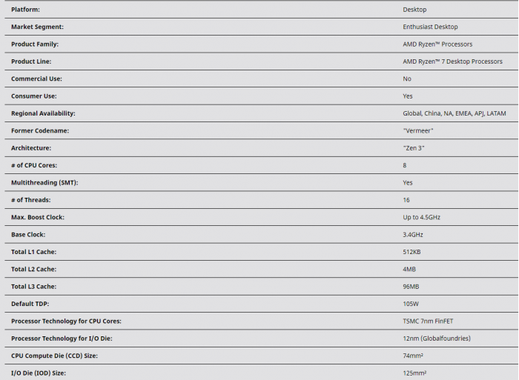Click the "12nm (Globalfoundries)" I/O die value

tap(437, 339)
